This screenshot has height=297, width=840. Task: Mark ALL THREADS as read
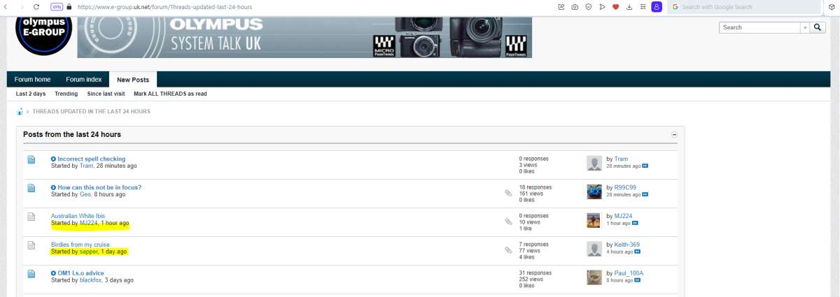pos(170,94)
